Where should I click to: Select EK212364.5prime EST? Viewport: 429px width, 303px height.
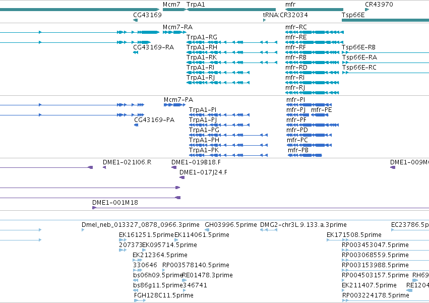pos(137,260)
